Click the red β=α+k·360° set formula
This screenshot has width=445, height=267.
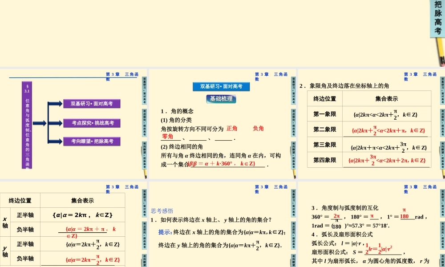pyautogui.click(x=222, y=164)
